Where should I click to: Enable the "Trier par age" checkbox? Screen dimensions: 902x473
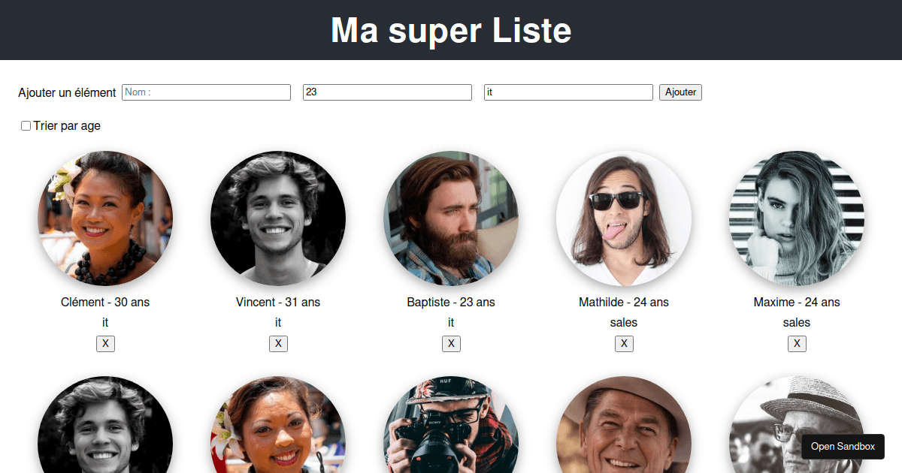click(x=26, y=125)
